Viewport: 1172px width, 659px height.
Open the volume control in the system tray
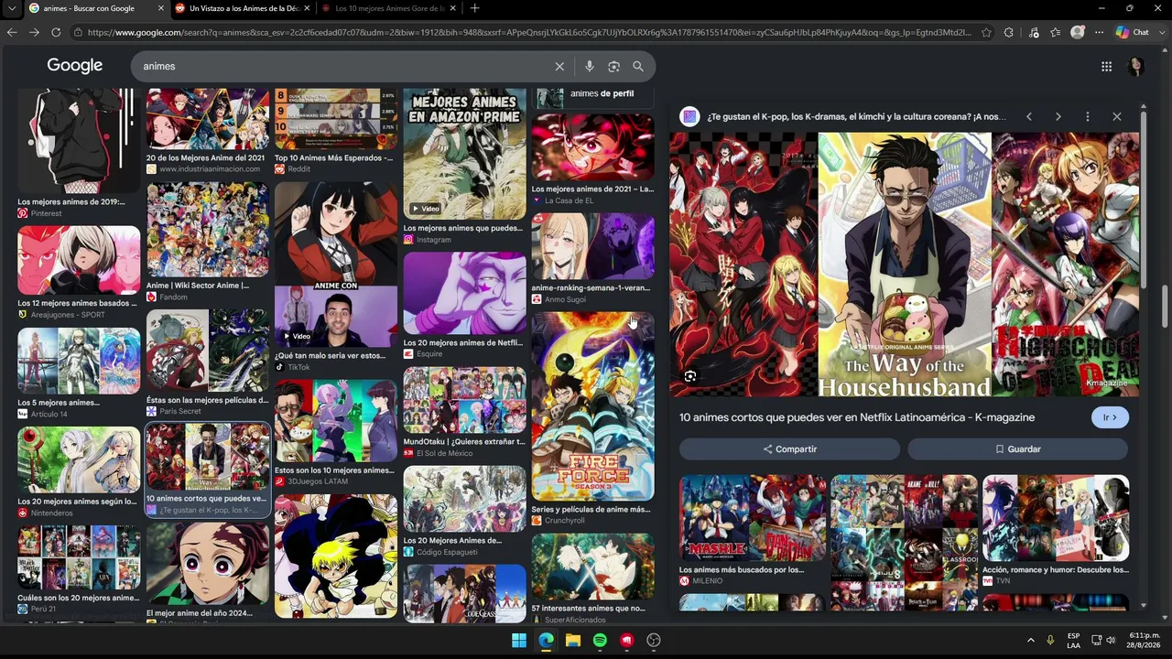tap(1111, 640)
